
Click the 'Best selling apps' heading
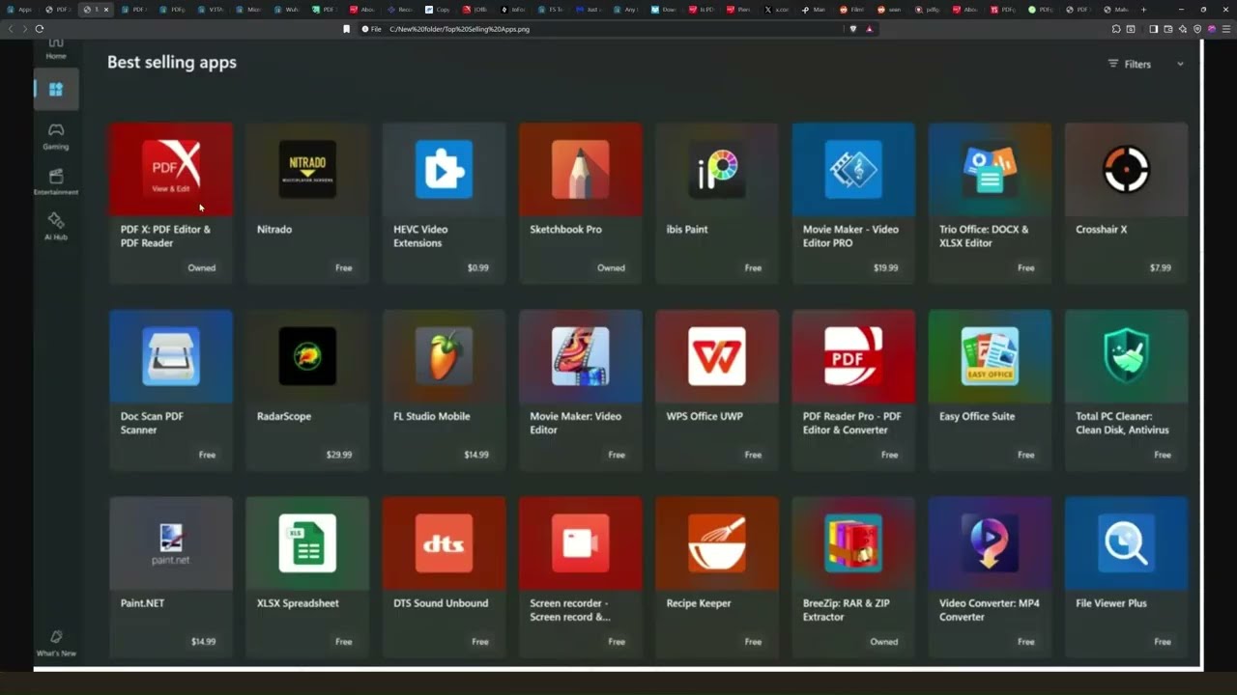(172, 62)
